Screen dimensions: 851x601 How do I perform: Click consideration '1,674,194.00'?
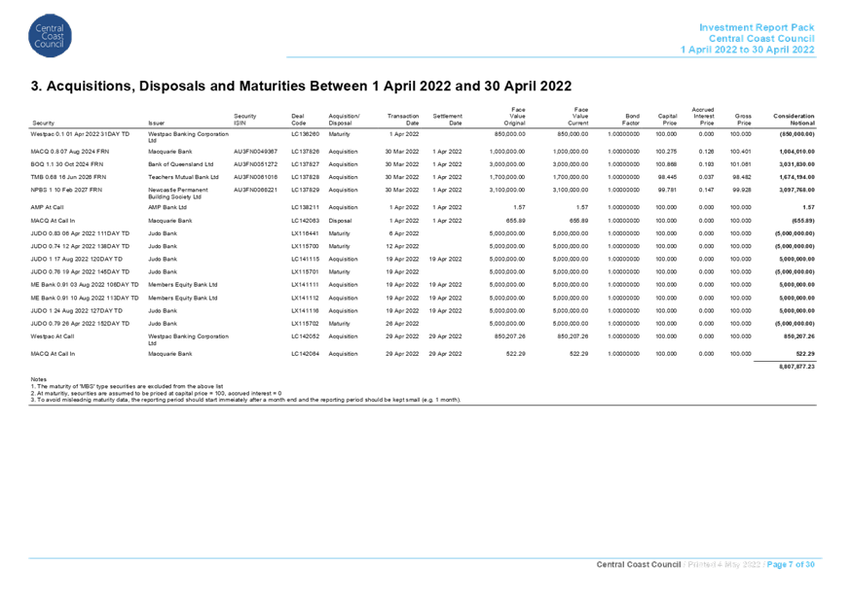click(x=797, y=177)
